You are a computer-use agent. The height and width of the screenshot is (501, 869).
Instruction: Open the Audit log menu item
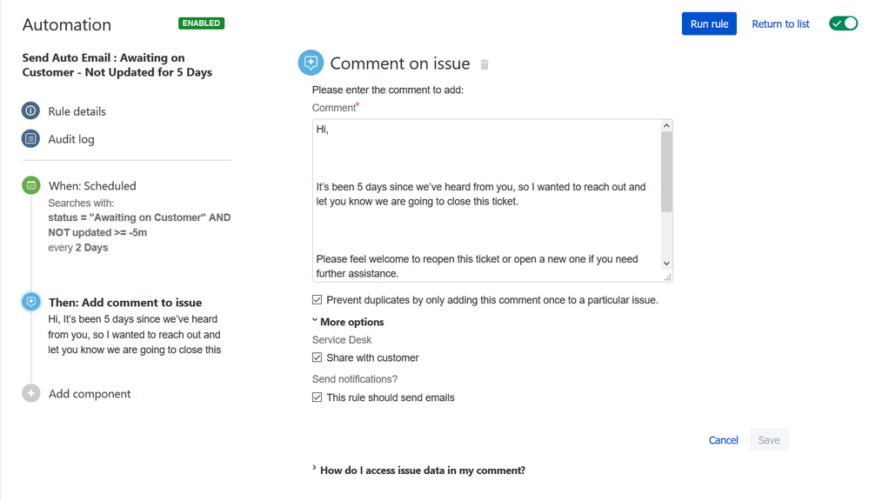click(71, 139)
